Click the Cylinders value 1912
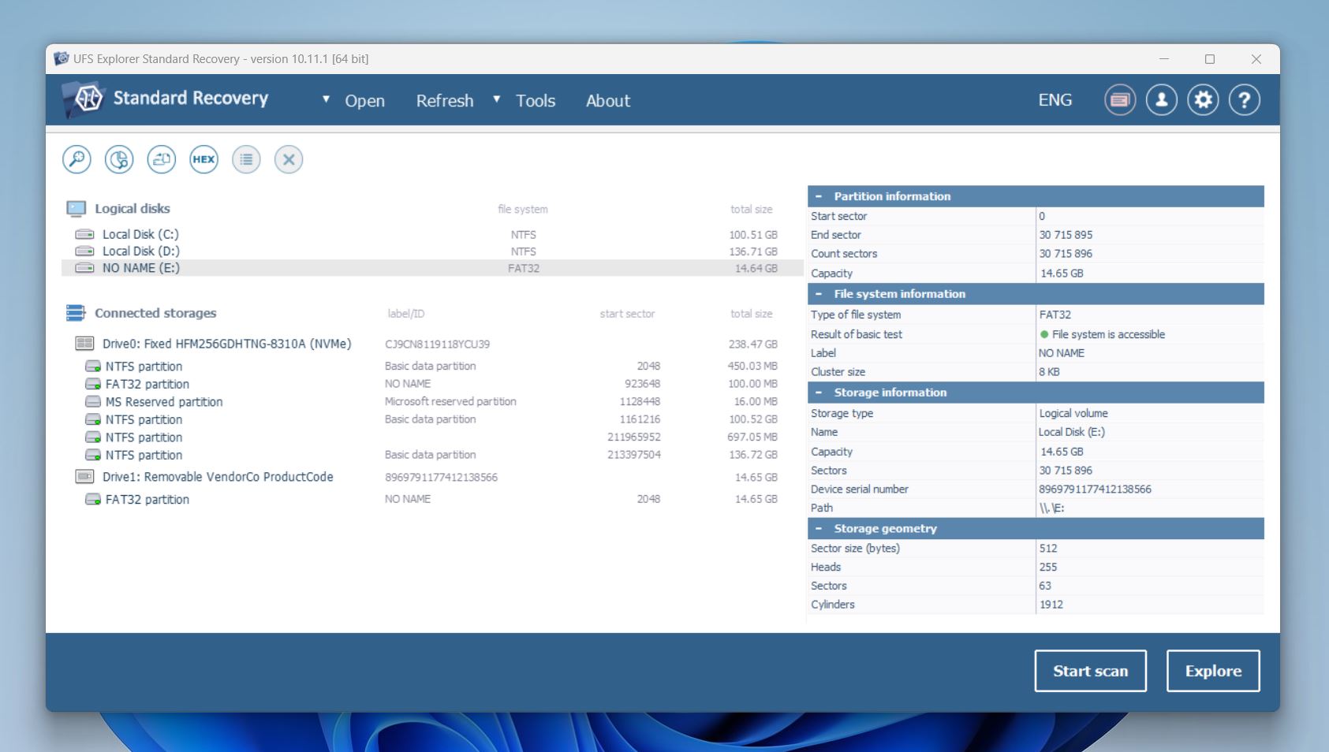 (1051, 605)
